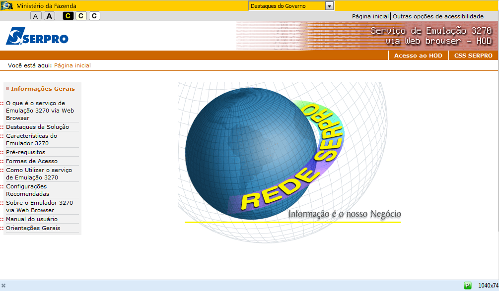
Task: Close the status bar with the X icon
Action: [x=3, y=286]
